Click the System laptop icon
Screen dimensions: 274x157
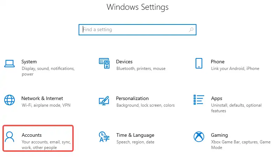(9, 64)
